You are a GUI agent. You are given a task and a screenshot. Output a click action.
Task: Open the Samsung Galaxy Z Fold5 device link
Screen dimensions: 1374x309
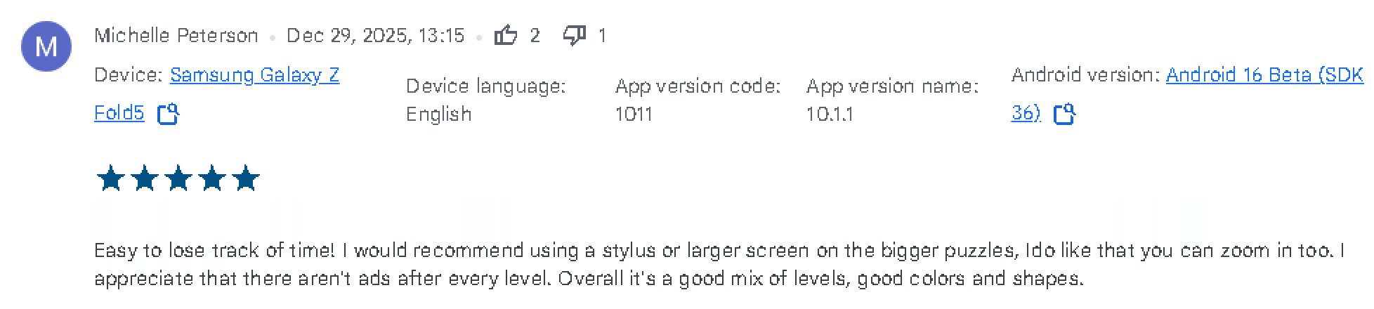(254, 75)
